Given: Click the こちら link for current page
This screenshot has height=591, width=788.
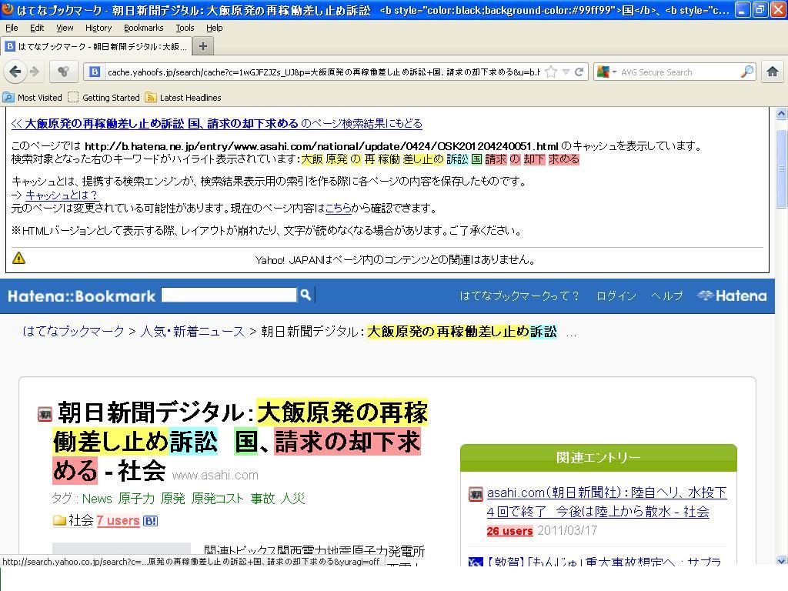Looking at the screenshot, I should 339,208.
